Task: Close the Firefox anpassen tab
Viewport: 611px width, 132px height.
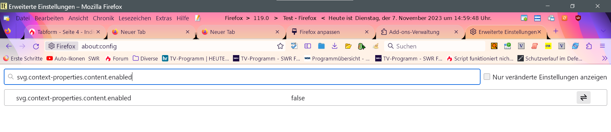Action: tap(367, 32)
